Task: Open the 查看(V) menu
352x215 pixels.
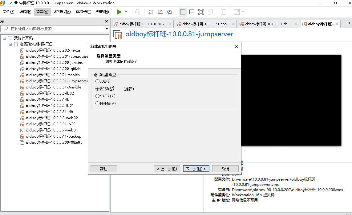Action: tap(42, 12)
